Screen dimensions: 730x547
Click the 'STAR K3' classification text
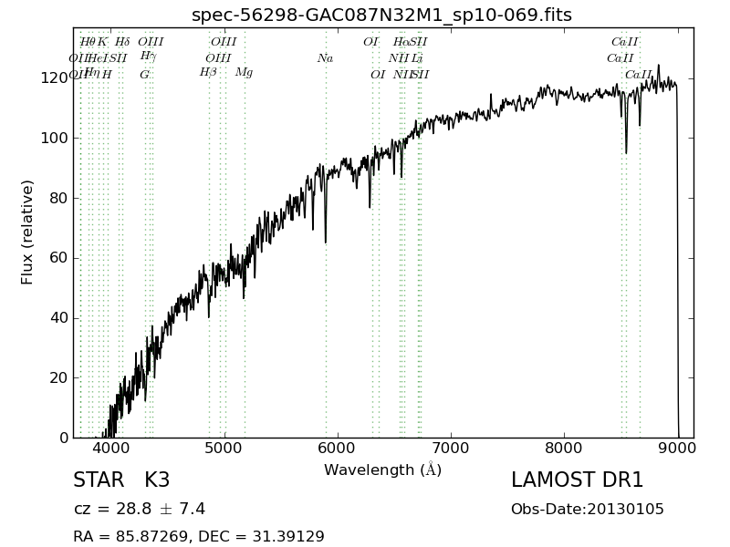click(x=121, y=480)
